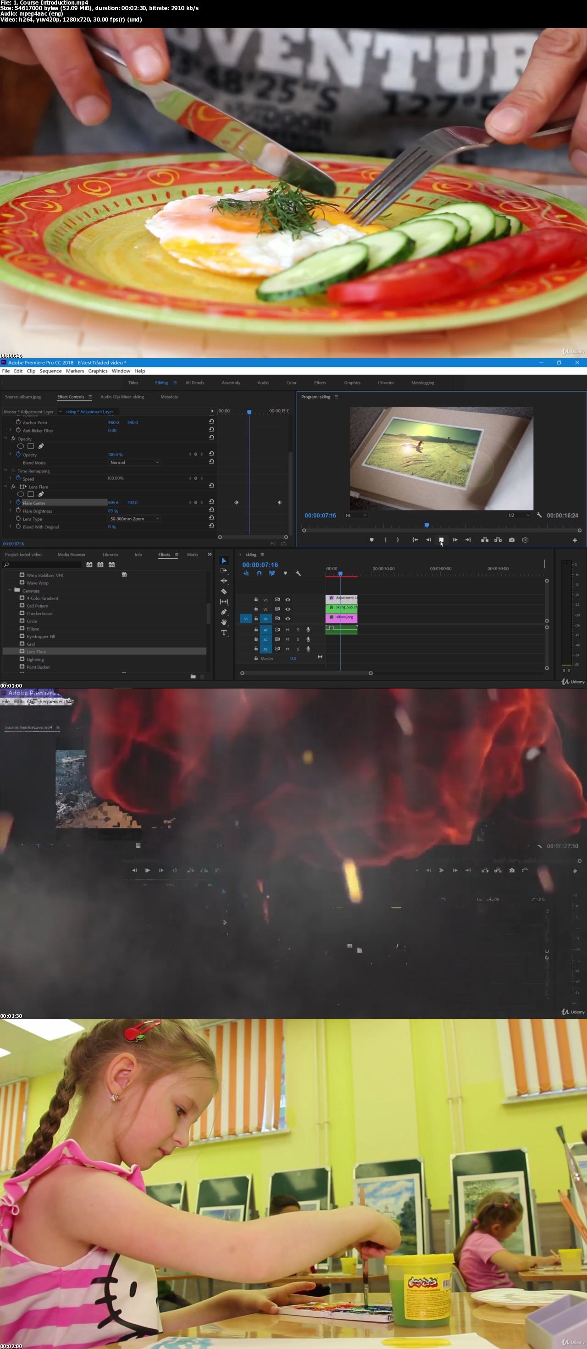Toggle Flare Center animation stopwatch
The image size is (587, 1349).
[x=18, y=502]
